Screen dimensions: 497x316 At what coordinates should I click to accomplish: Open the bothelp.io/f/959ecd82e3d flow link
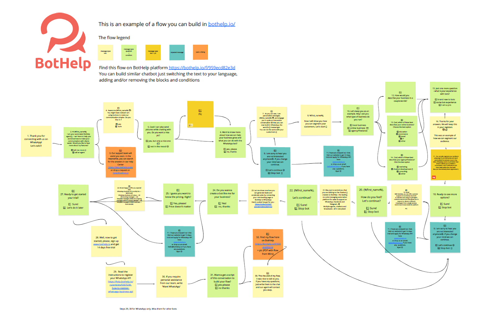(x=202, y=68)
